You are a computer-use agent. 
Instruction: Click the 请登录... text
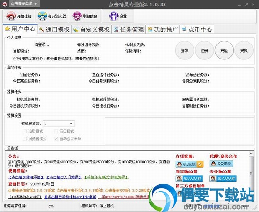click(x=42, y=44)
